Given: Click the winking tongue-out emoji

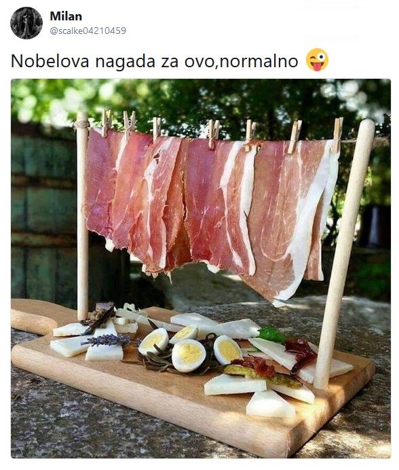Looking at the screenshot, I should point(317,60).
